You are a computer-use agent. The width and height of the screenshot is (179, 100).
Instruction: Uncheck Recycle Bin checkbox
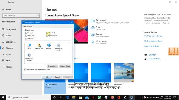[x=47, y=33]
